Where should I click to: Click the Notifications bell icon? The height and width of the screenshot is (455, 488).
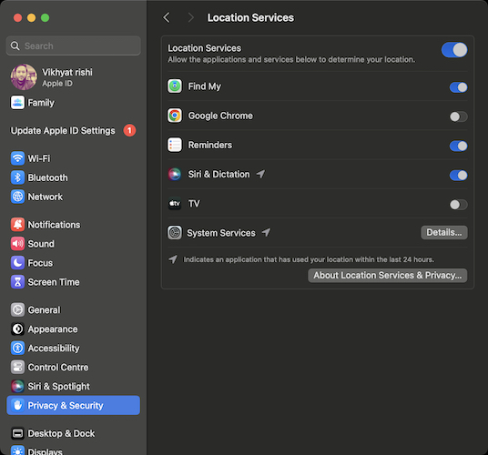(x=17, y=225)
